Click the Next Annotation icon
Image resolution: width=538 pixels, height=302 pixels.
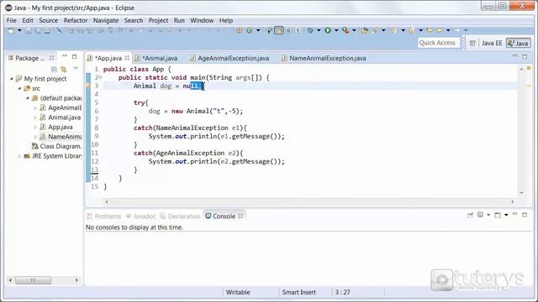coord(393,30)
